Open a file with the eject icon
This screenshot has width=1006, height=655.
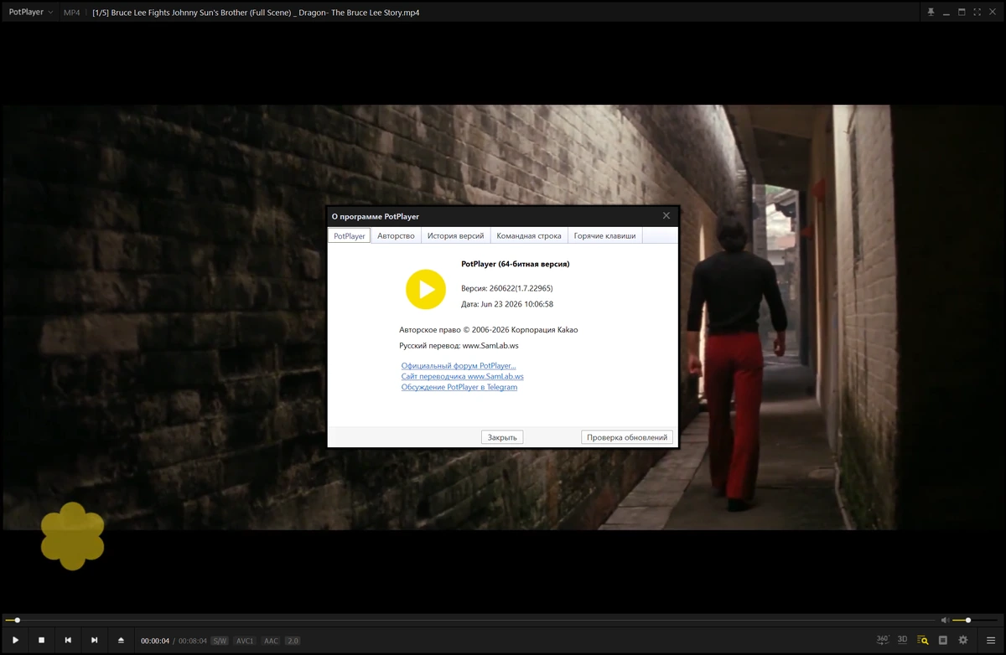click(x=121, y=640)
